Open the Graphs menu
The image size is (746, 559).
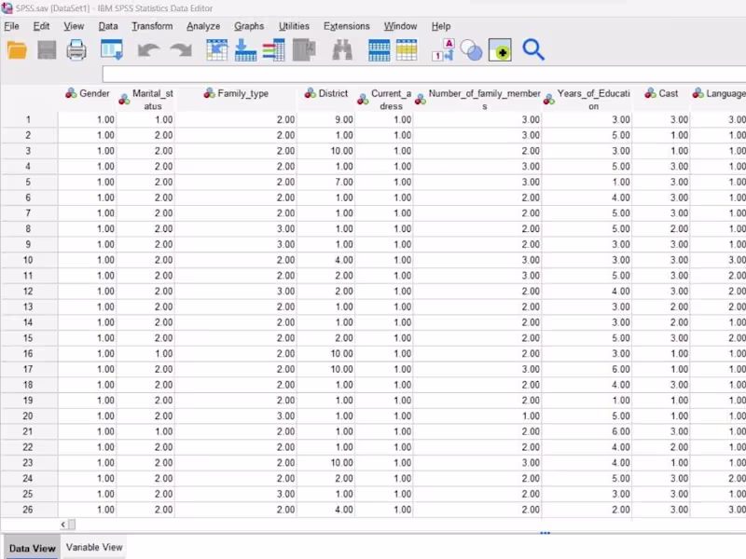pos(249,26)
